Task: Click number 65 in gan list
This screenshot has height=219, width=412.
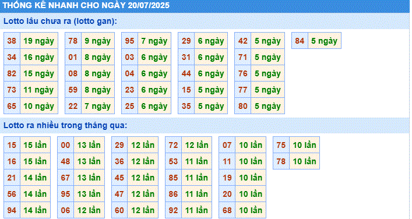Action: (12, 106)
